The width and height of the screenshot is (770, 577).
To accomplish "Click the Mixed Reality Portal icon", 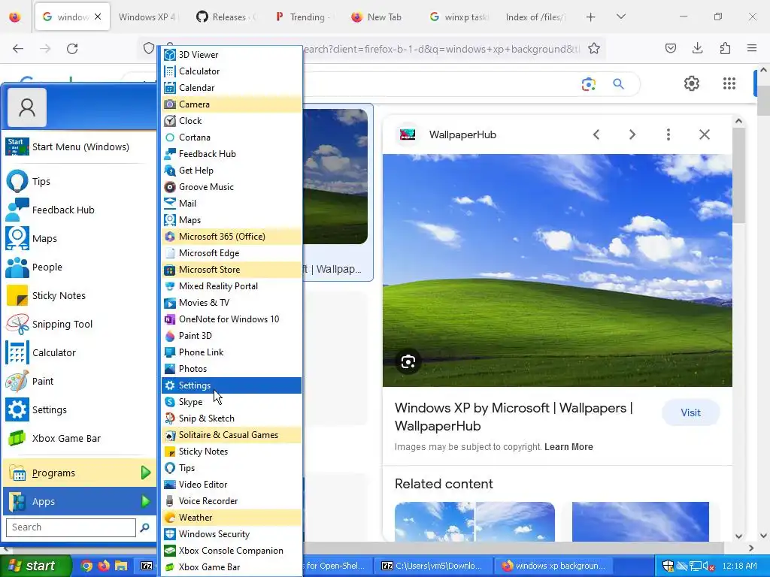I will (170, 286).
